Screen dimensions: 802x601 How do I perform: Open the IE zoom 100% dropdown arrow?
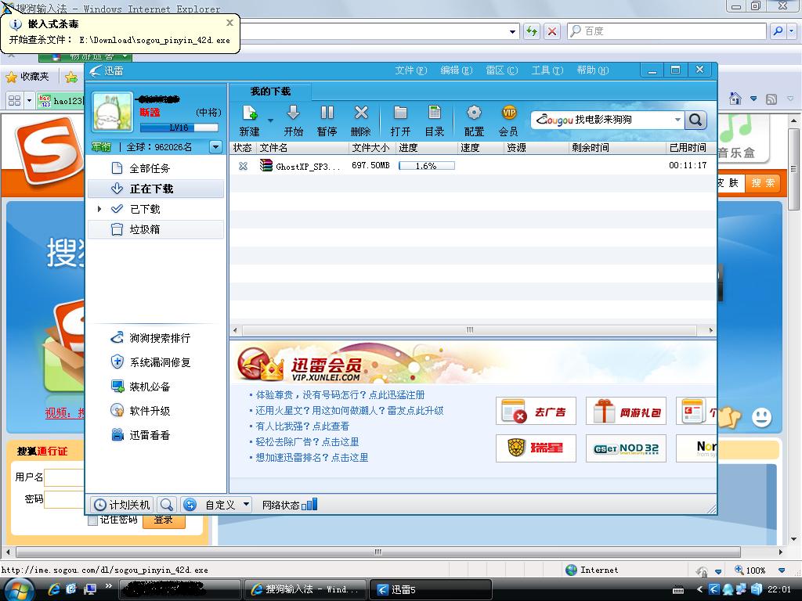[x=781, y=570]
